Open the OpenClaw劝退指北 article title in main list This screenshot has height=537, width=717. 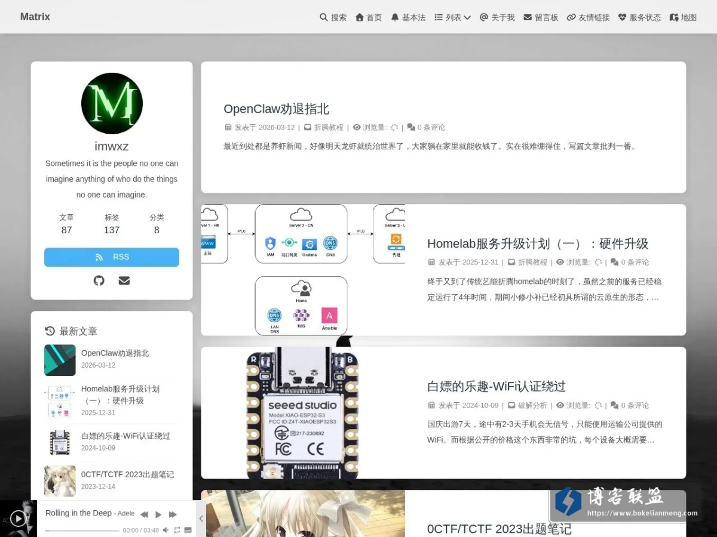point(276,109)
